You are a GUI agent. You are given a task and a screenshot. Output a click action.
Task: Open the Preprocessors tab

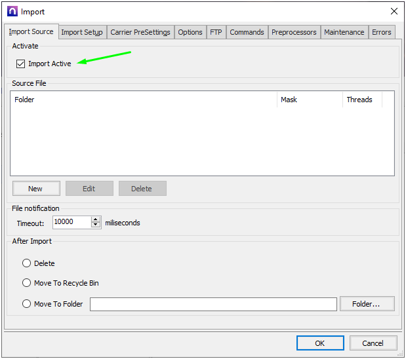(x=294, y=32)
